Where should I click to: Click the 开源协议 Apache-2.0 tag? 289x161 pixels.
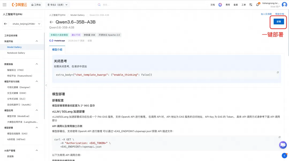pyautogui.click(x=109, y=35)
